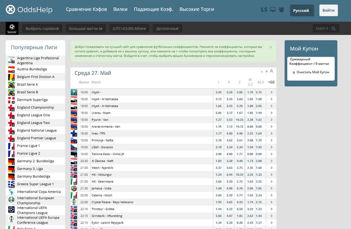
Task: Select the largest font size A
Action: [x=271, y=71]
